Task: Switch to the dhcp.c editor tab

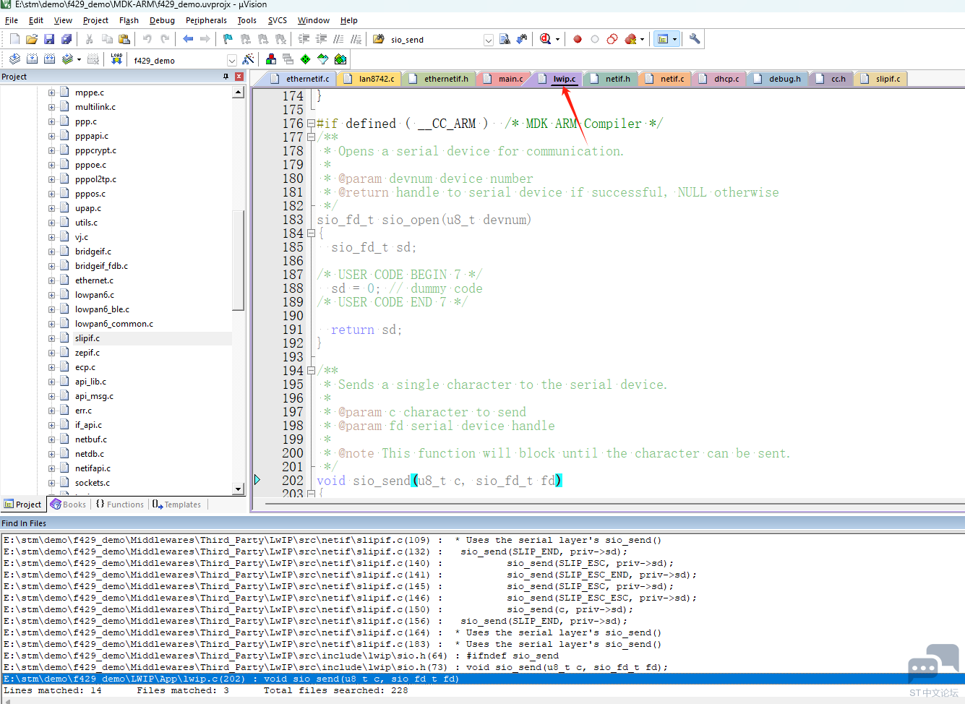Action: click(x=719, y=79)
